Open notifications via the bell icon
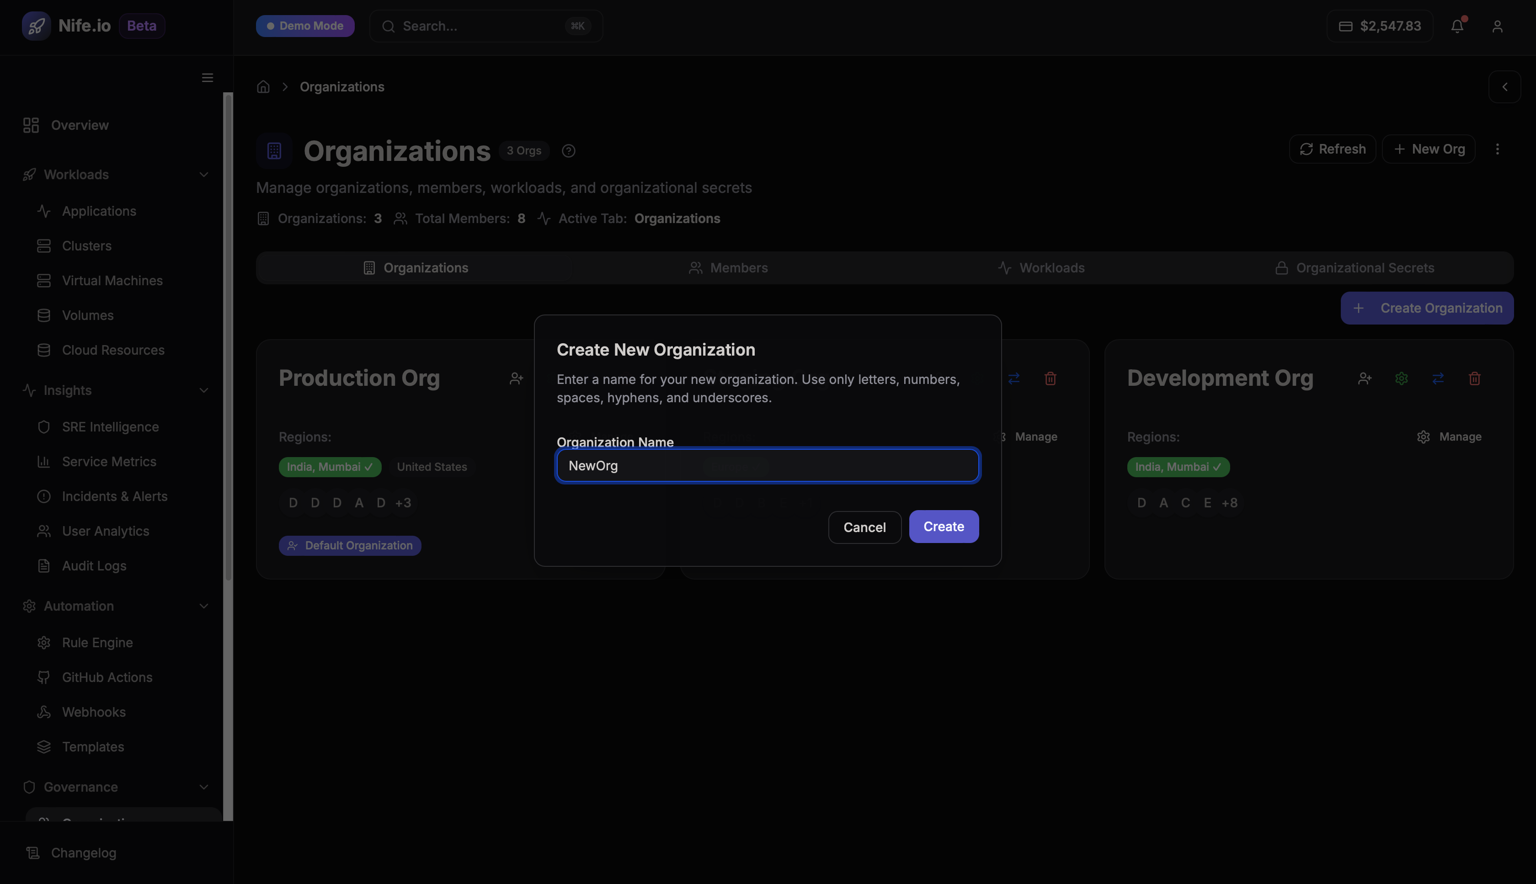 pos(1458,26)
